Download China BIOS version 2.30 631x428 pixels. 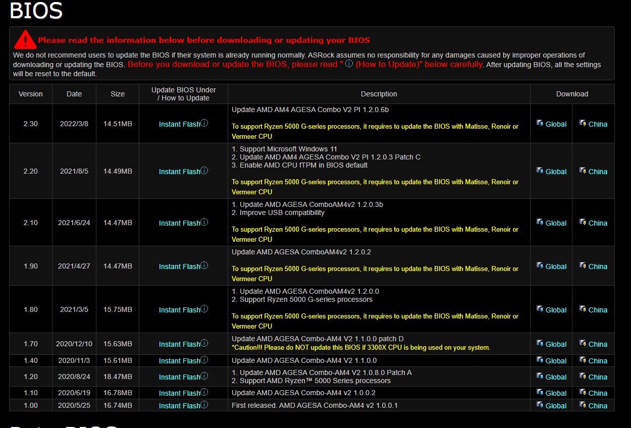pyautogui.click(x=598, y=124)
